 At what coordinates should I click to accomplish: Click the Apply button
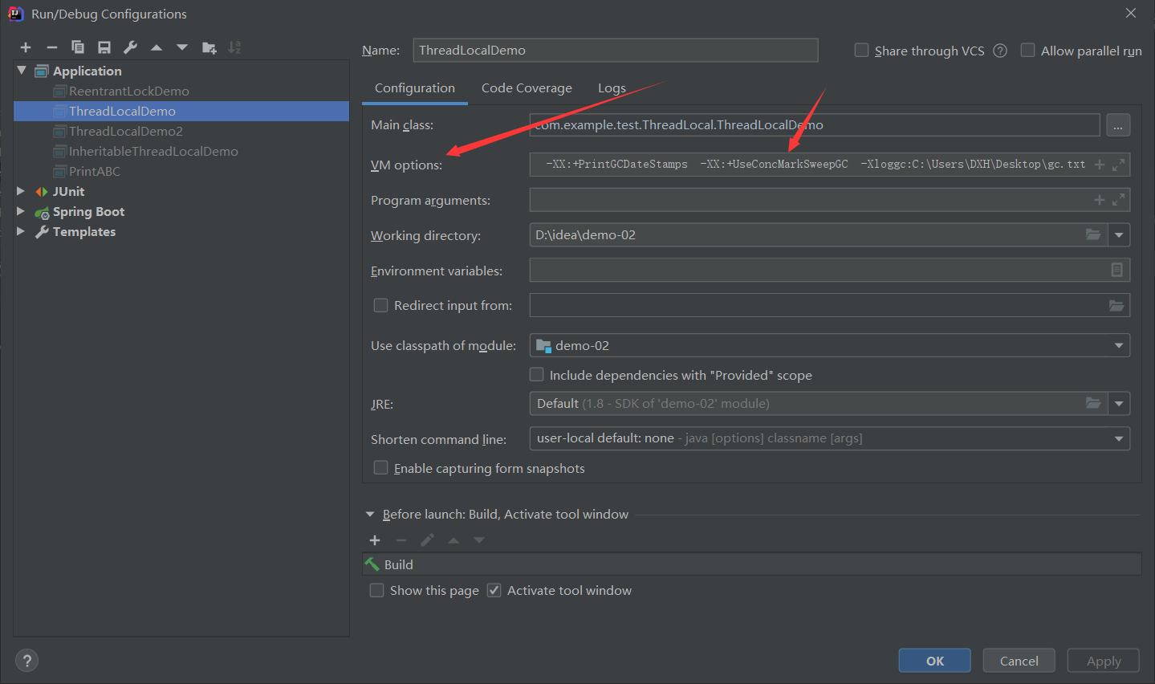(x=1103, y=661)
